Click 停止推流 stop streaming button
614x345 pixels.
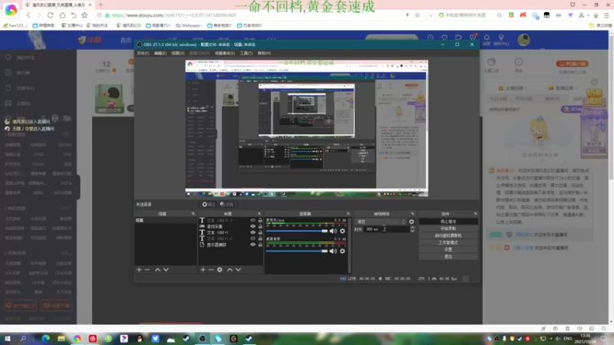coord(448,222)
